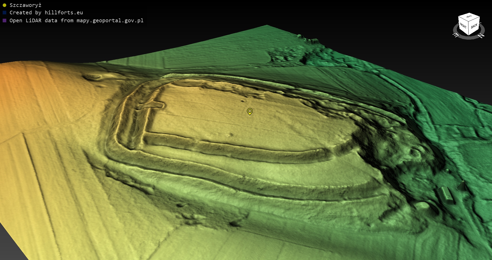Click the TOP face of the view cube

(469, 17)
